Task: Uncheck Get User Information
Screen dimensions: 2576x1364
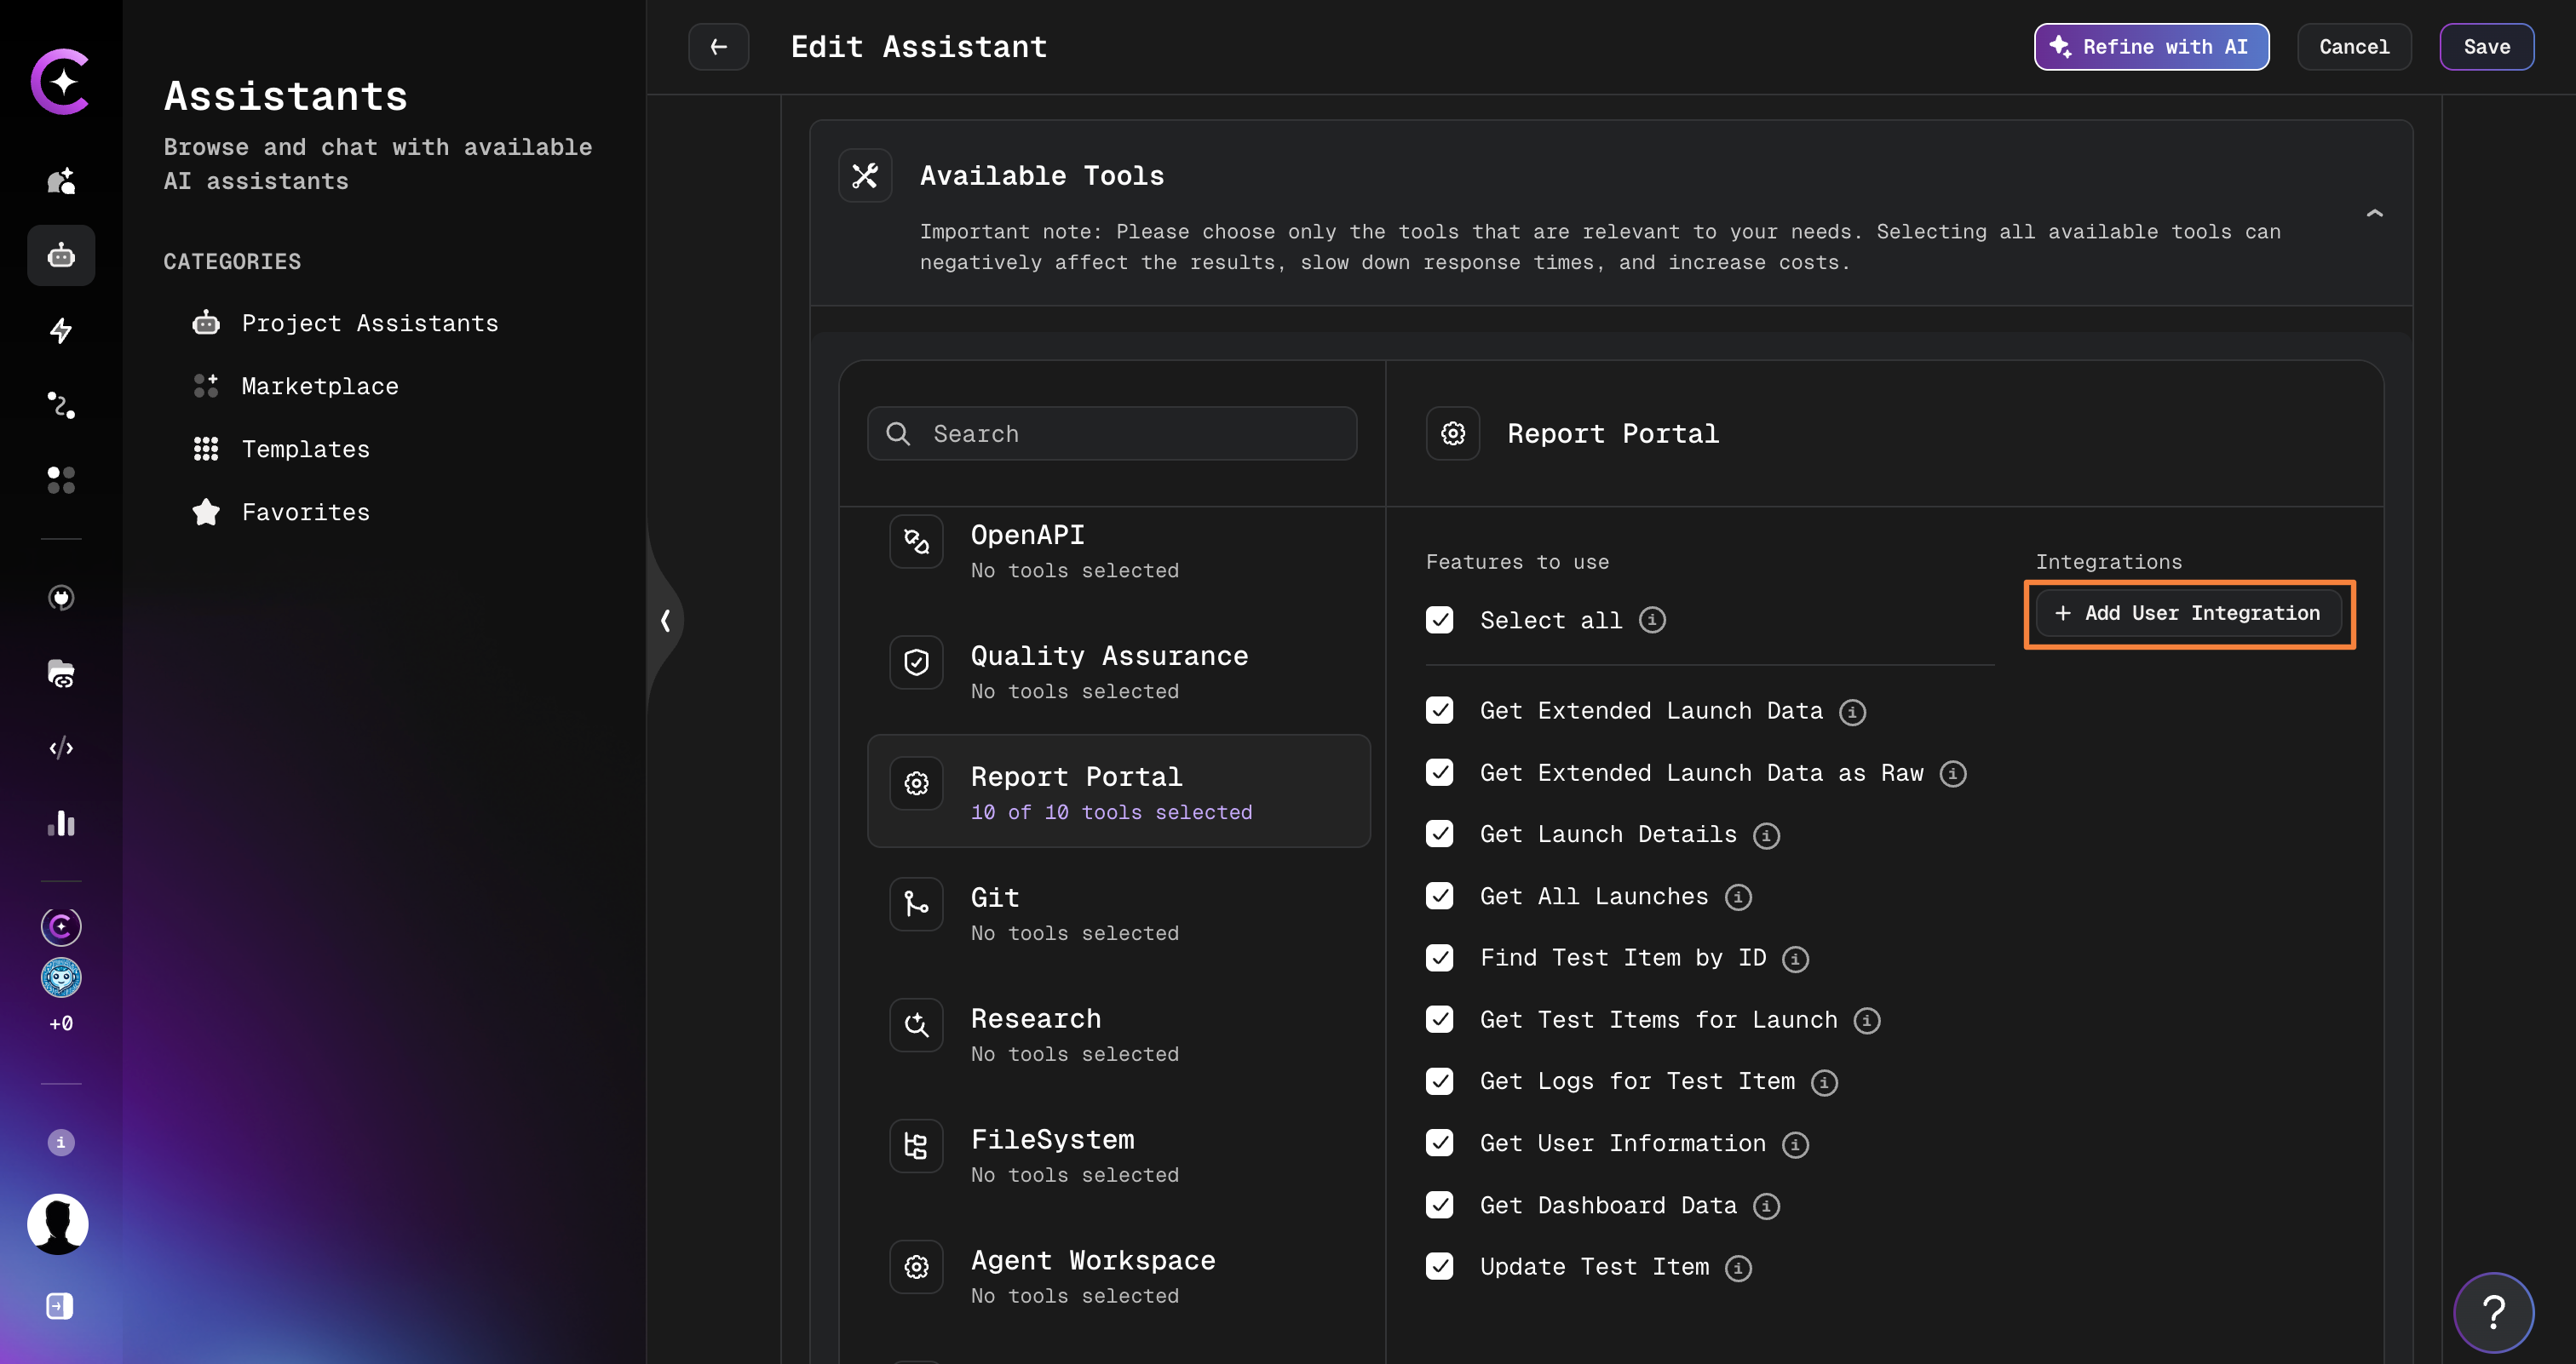Action: click(1439, 1143)
